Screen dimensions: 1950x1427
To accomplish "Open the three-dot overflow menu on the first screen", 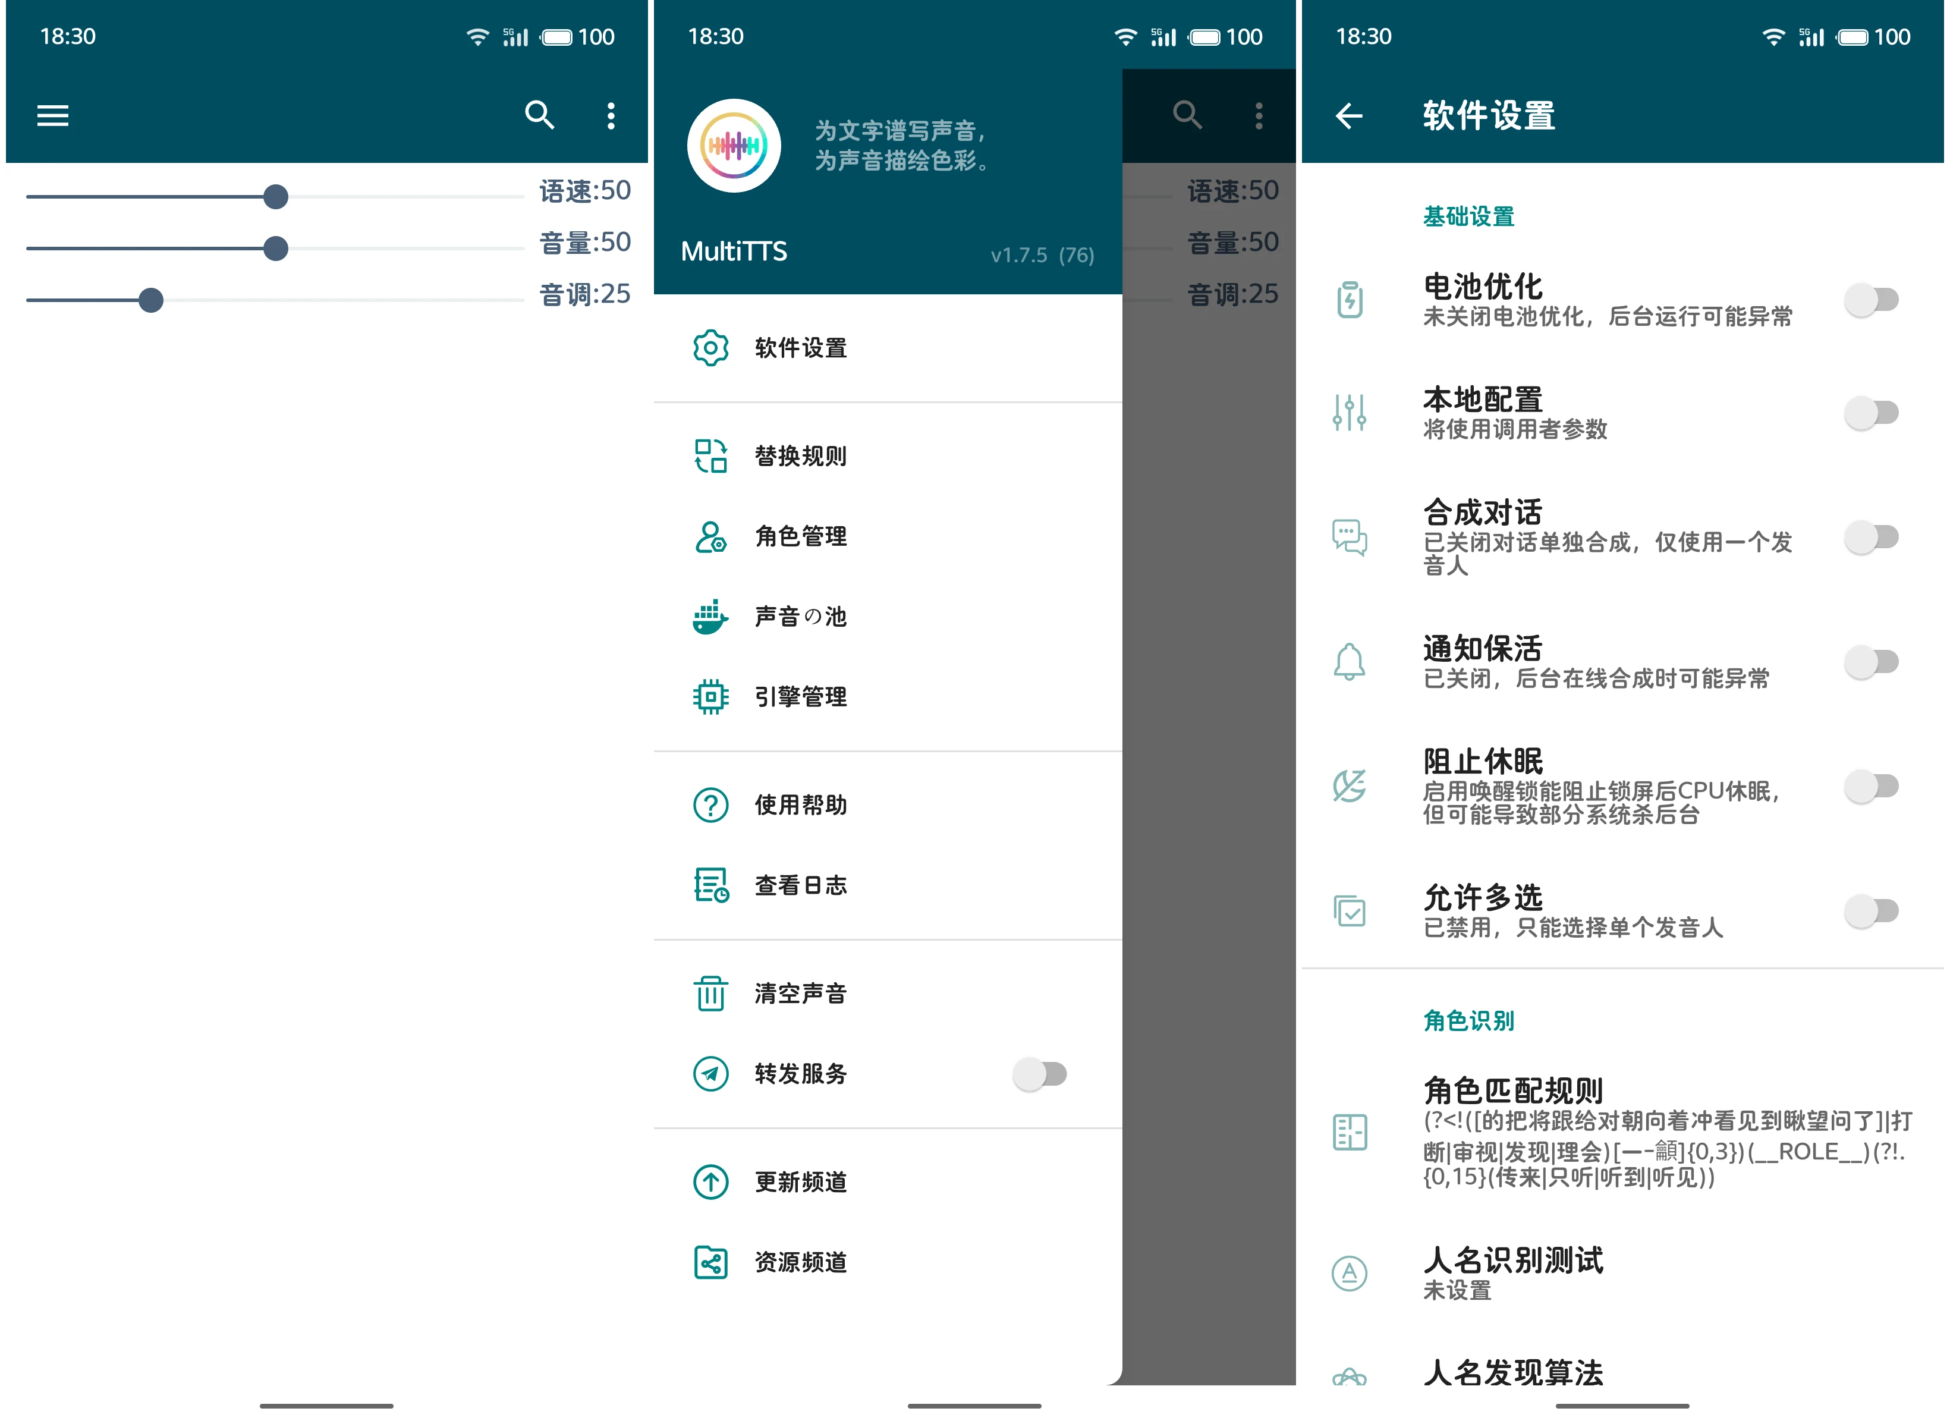I will click(x=611, y=116).
